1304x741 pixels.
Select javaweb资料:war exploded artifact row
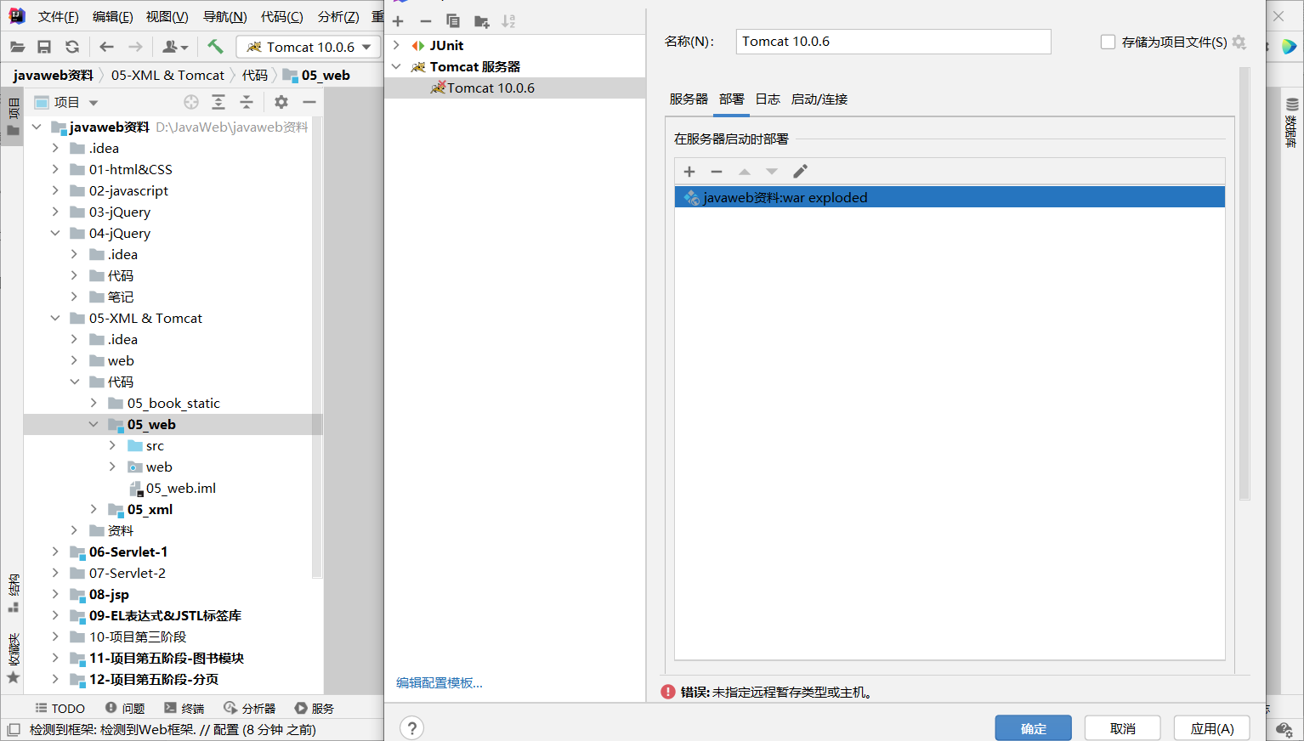pyautogui.click(x=950, y=197)
